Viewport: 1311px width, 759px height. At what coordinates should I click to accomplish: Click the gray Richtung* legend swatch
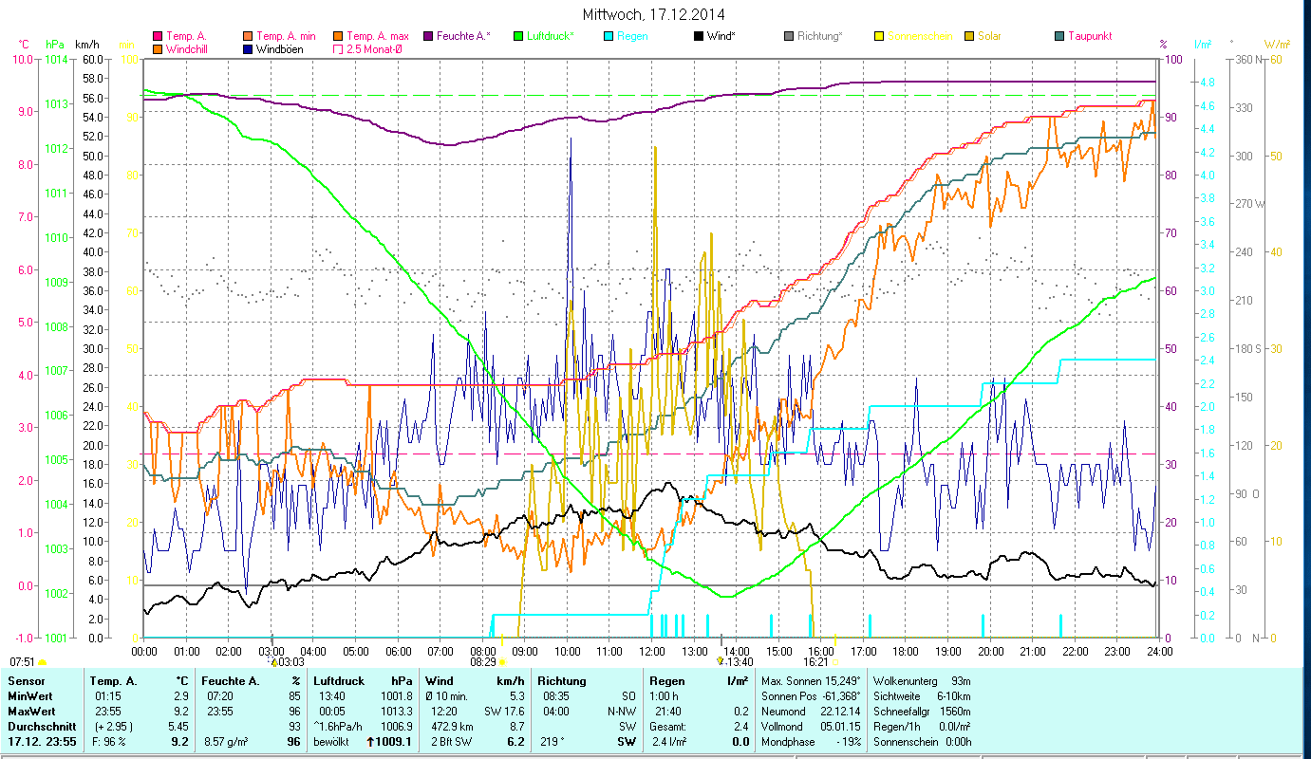click(789, 36)
